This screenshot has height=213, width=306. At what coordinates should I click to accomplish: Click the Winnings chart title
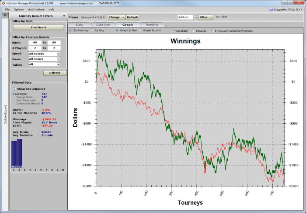[x=186, y=41]
